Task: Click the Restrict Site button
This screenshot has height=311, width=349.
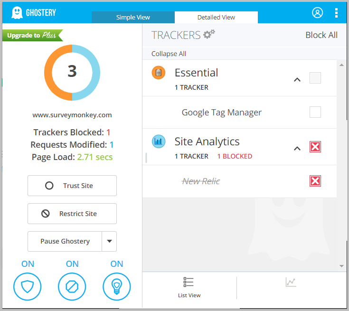Action: coord(72,214)
